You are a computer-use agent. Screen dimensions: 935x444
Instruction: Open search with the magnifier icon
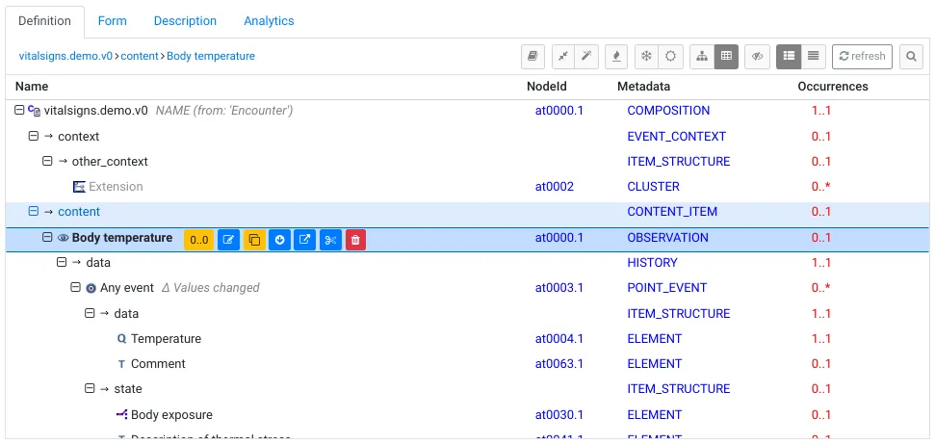pyautogui.click(x=911, y=56)
